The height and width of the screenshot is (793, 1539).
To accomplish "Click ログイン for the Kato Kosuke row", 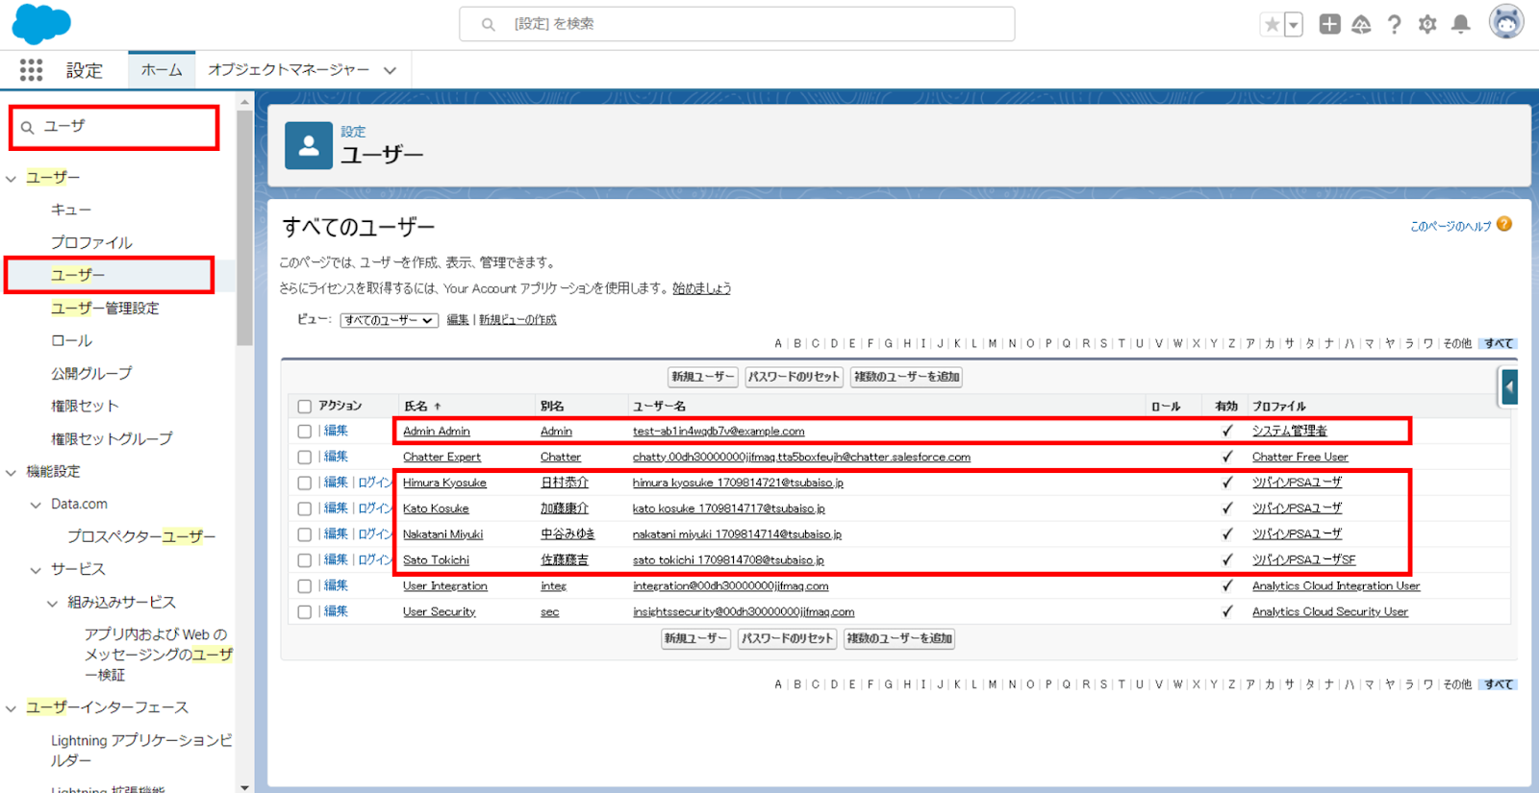I will pyautogui.click(x=376, y=508).
